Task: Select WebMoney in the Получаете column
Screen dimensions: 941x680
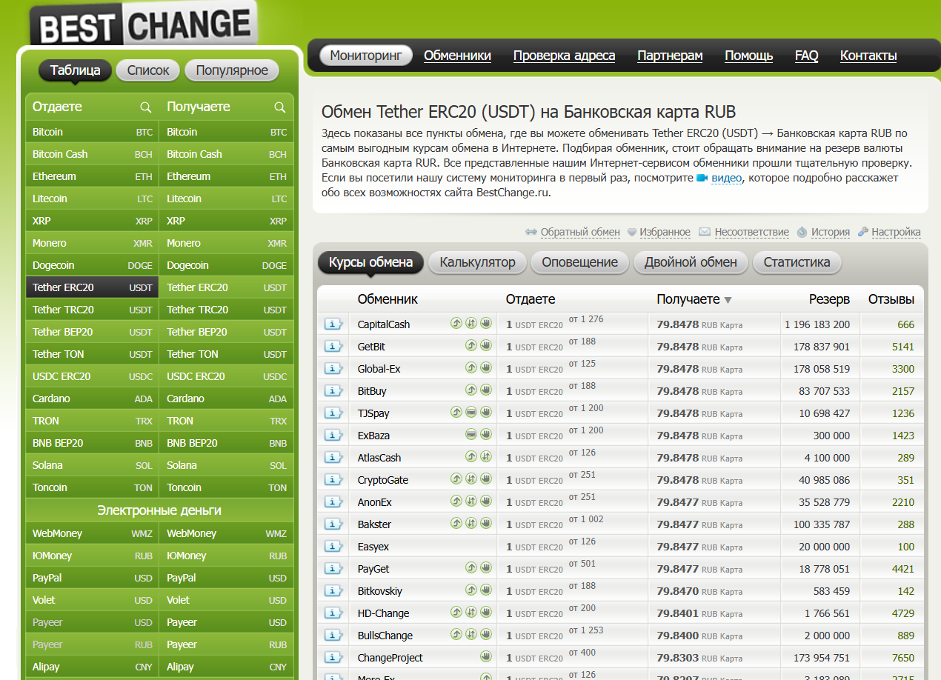Action: pyautogui.click(x=227, y=533)
